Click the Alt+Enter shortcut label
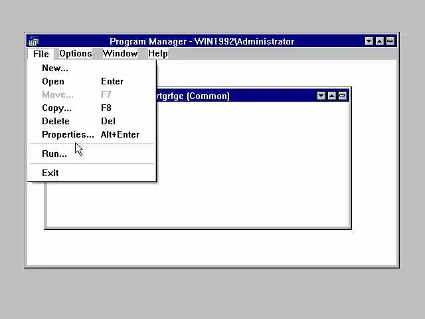This screenshot has height=319, width=425. pyautogui.click(x=120, y=134)
